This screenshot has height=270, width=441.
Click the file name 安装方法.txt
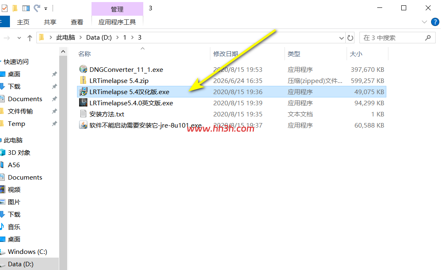point(106,114)
